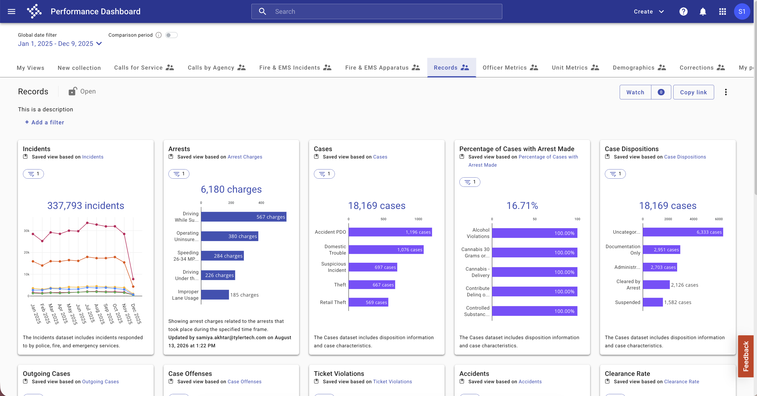Switch to the Officer Metrics tab
The height and width of the screenshot is (396, 757).
(510, 68)
